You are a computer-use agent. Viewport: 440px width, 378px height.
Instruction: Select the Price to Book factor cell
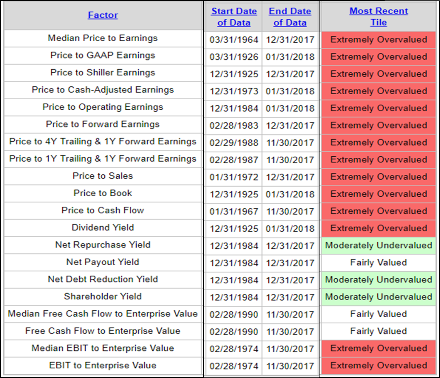pos(103,193)
